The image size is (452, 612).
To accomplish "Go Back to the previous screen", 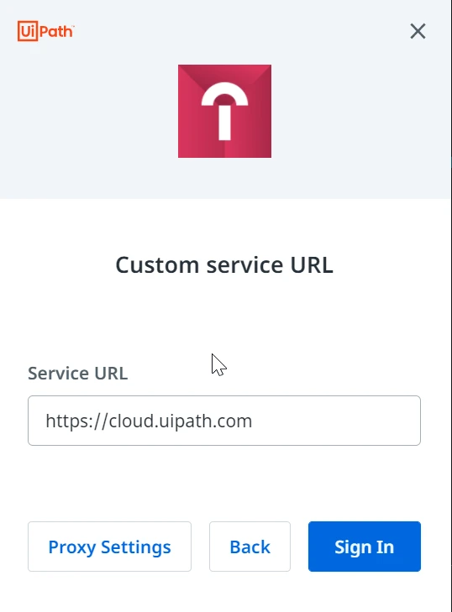I will 250,547.
